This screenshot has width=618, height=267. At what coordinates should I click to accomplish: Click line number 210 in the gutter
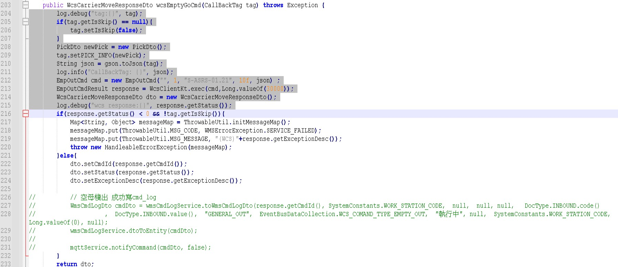pyautogui.click(x=6, y=64)
